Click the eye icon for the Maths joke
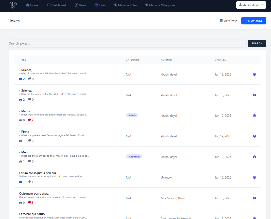Viewport: 271px width, 219px height. pyautogui.click(x=254, y=116)
